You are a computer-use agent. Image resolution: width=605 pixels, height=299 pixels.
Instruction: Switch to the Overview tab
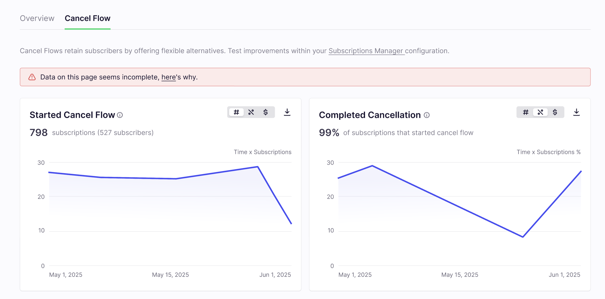click(37, 18)
